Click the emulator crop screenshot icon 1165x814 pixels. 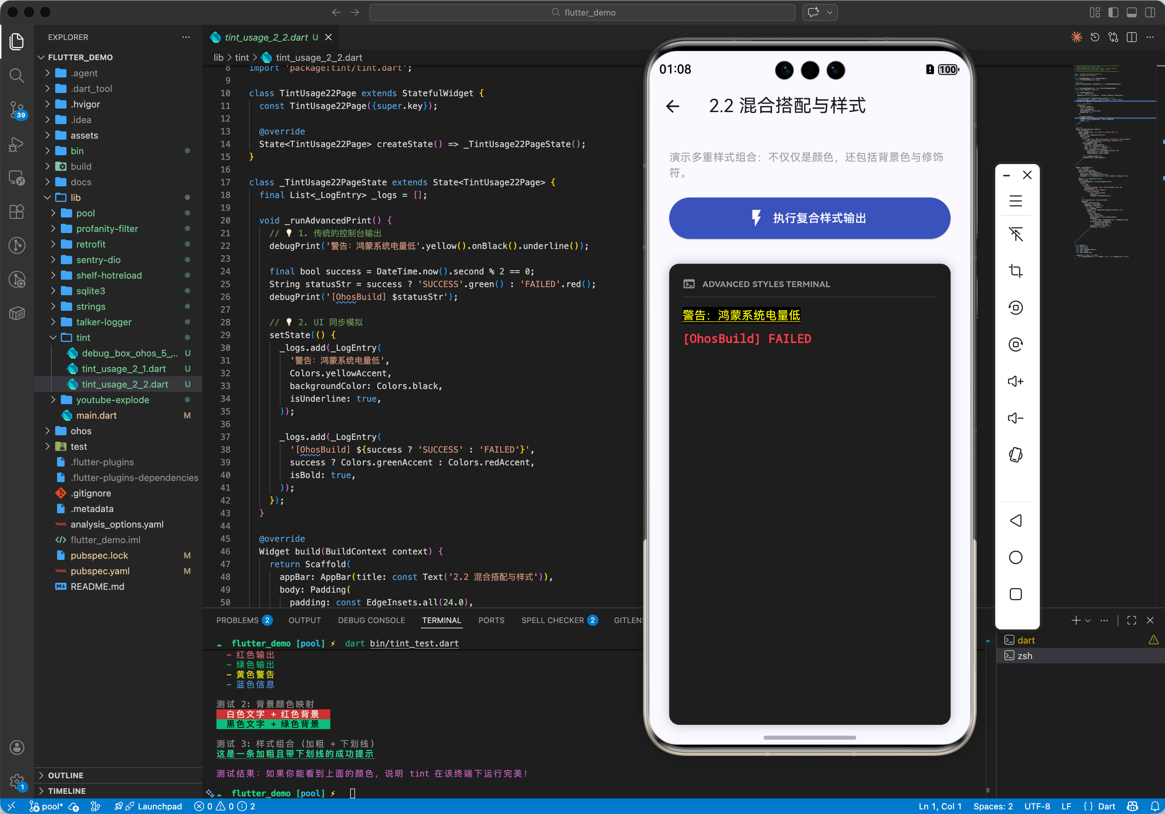click(x=1015, y=271)
